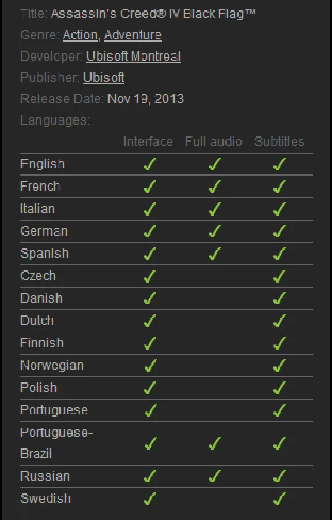Image resolution: width=332 pixels, height=520 pixels.
Task: Click Norwegian subtitles checkmark
Action: pyautogui.click(x=280, y=366)
